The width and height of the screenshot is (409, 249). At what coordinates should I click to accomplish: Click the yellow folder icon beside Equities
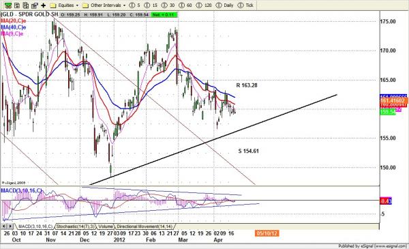[x=53, y=5]
